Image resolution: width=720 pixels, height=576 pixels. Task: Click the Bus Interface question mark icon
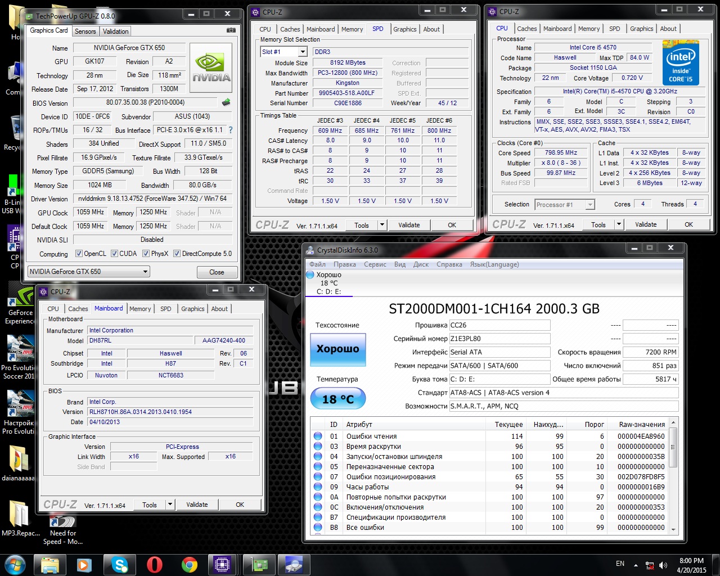230,130
